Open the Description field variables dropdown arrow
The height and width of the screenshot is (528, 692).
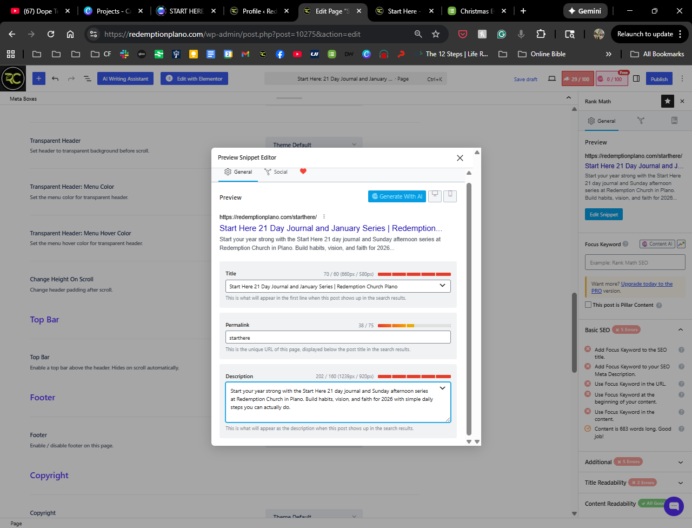[442, 388]
